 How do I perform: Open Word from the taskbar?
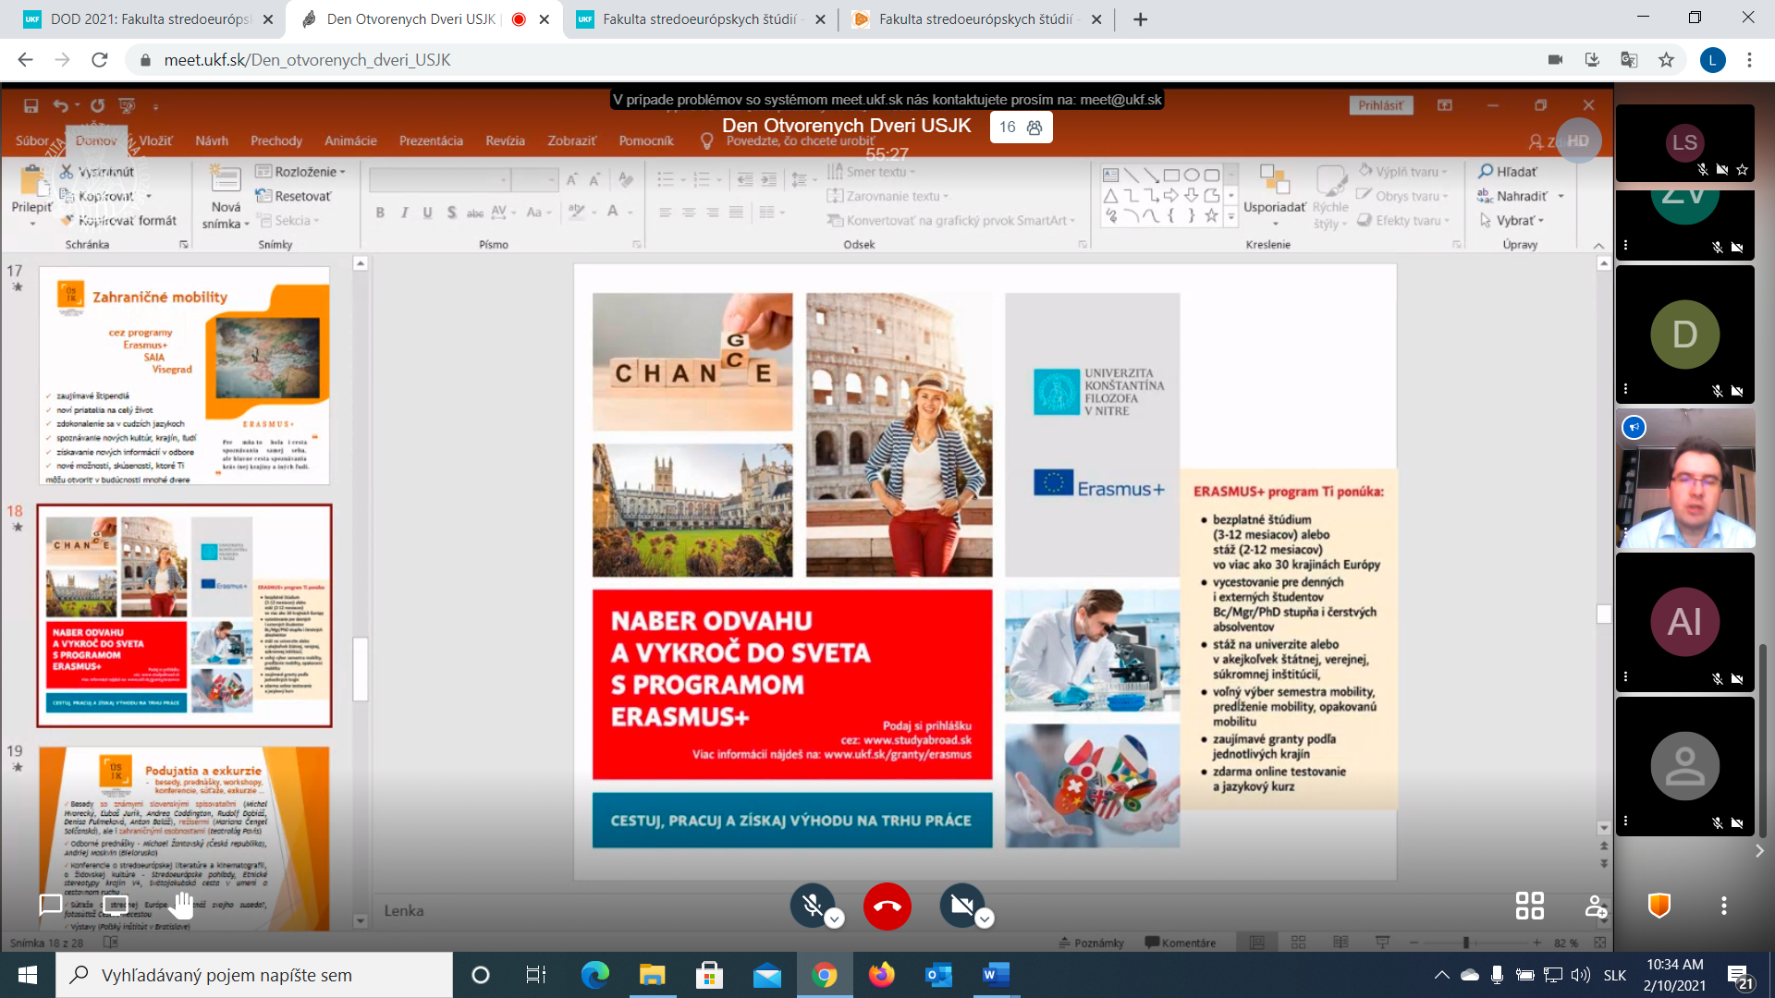point(996,975)
